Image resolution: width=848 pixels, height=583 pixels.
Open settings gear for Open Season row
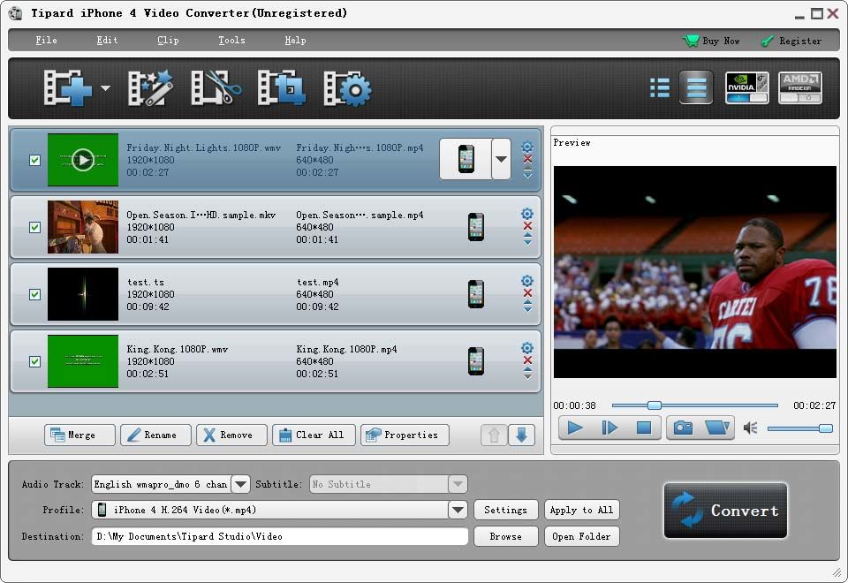click(527, 214)
